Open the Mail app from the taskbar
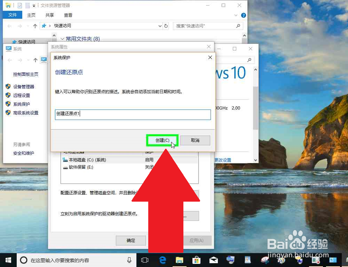 point(214,260)
